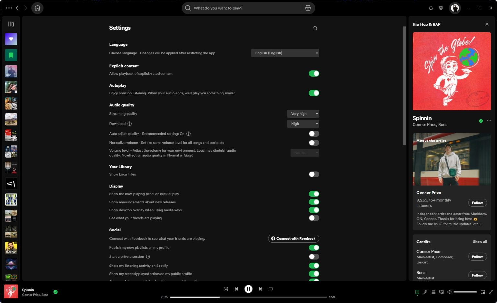Toggle shuffle playback
The image size is (497, 303).
(226, 289)
